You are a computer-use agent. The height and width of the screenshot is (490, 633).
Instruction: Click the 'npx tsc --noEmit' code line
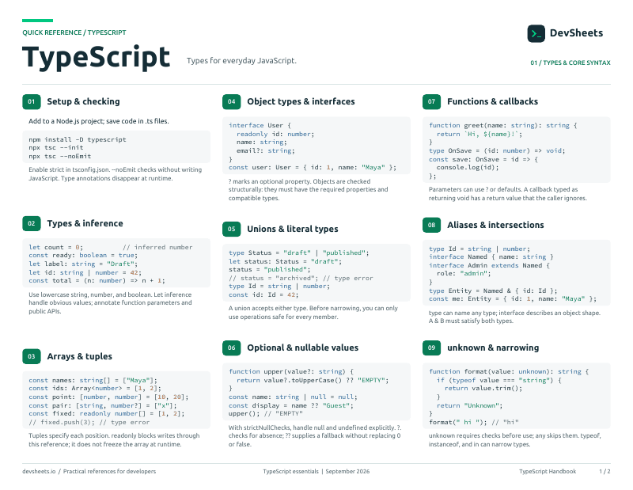[60, 156]
